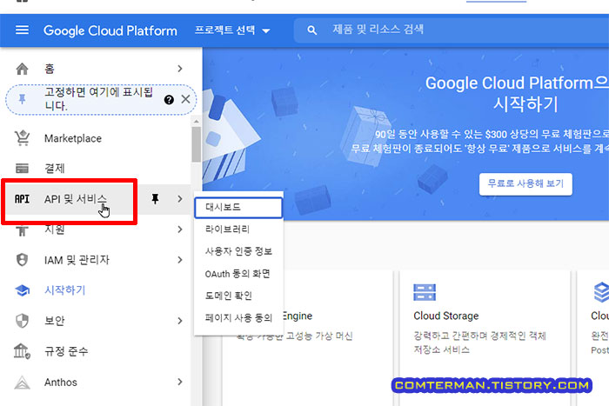The width and height of the screenshot is (609, 406).
Task: Pin API 및 서비스 to top
Action: point(155,199)
